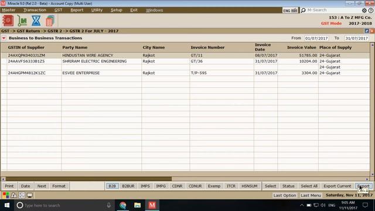This screenshot has width=375, height=211.
Task: Click the Last Menu button
Action: click(x=311, y=195)
